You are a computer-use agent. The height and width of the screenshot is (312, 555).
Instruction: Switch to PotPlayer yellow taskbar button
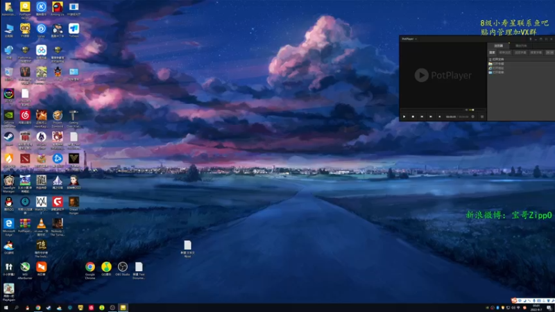[x=123, y=308]
